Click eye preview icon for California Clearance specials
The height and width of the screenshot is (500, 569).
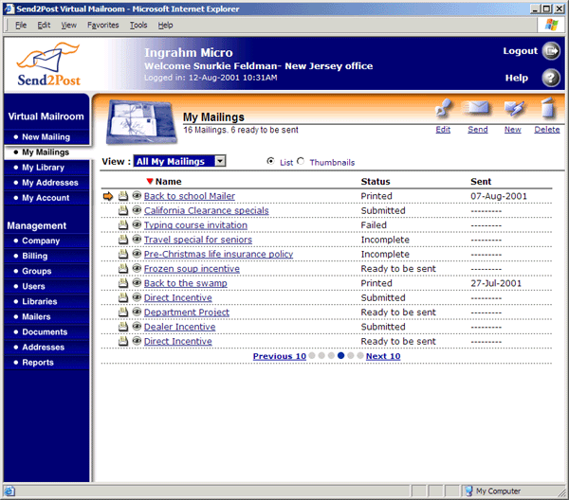click(x=137, y=210)
